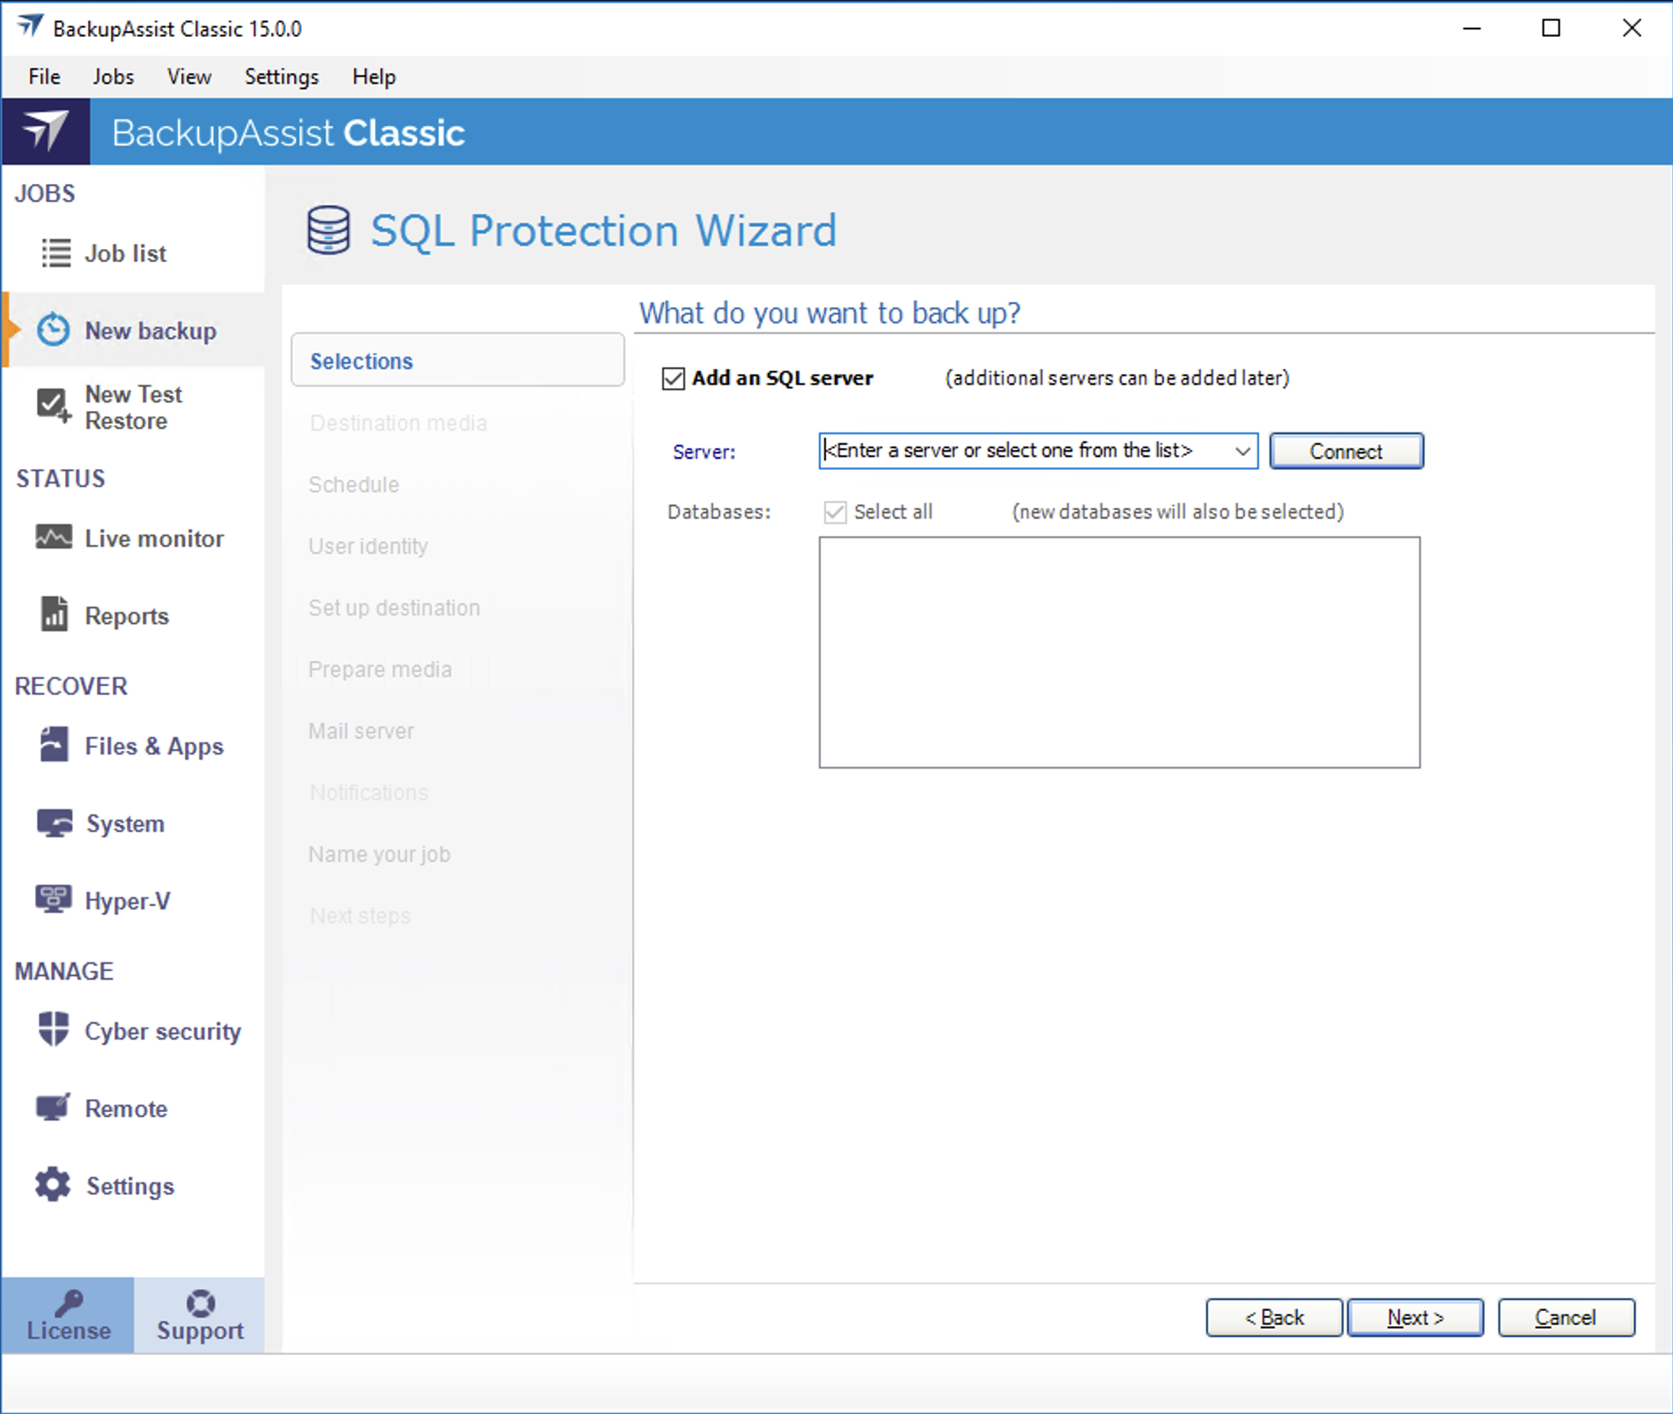Select the New Test Restore icon
This screenshot has height=1414, width=1673.
pos(53,406)
